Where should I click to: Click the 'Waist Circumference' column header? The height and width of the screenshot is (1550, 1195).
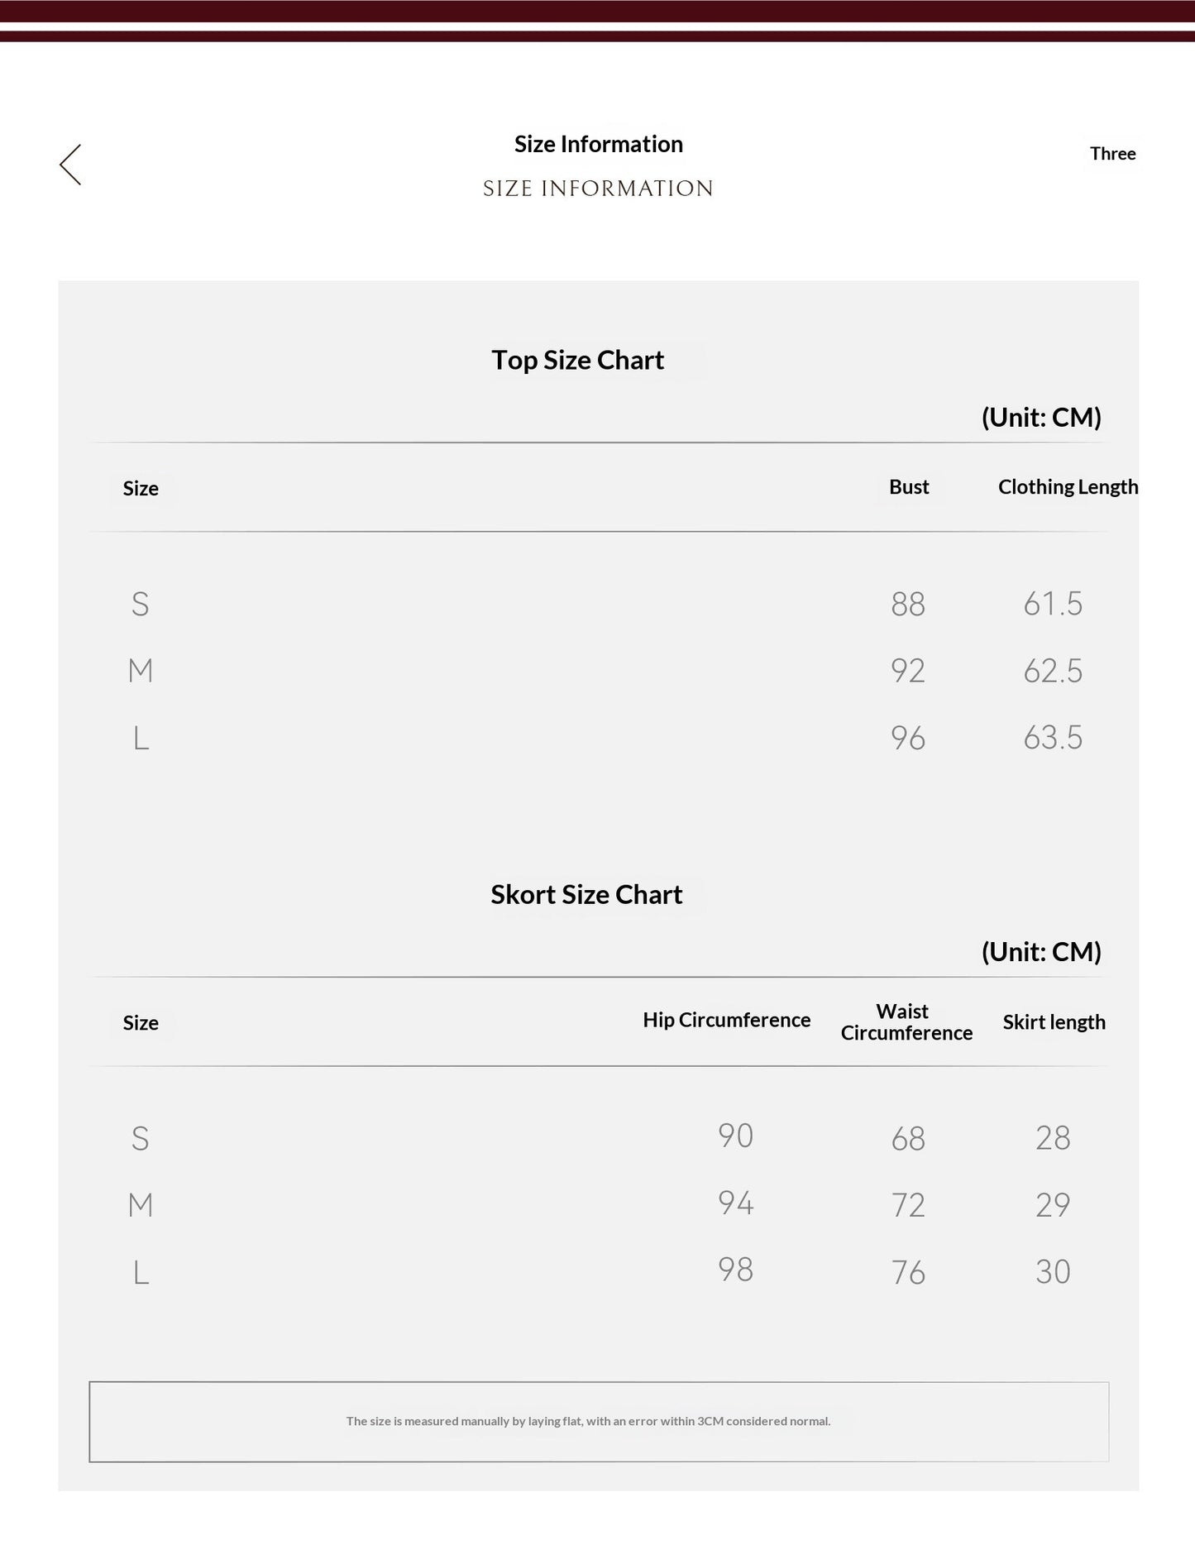(906, 1022)
